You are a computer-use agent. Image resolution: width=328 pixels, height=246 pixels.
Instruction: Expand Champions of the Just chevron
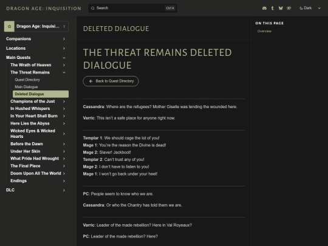(x=64, y=101)
